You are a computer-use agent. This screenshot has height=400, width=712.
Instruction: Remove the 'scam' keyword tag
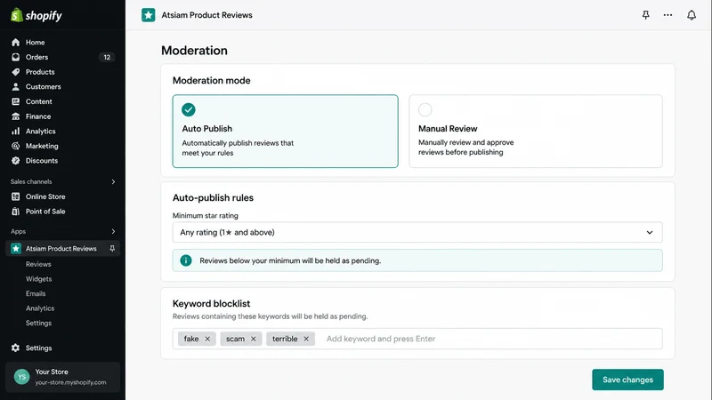(x=254, y=339)
